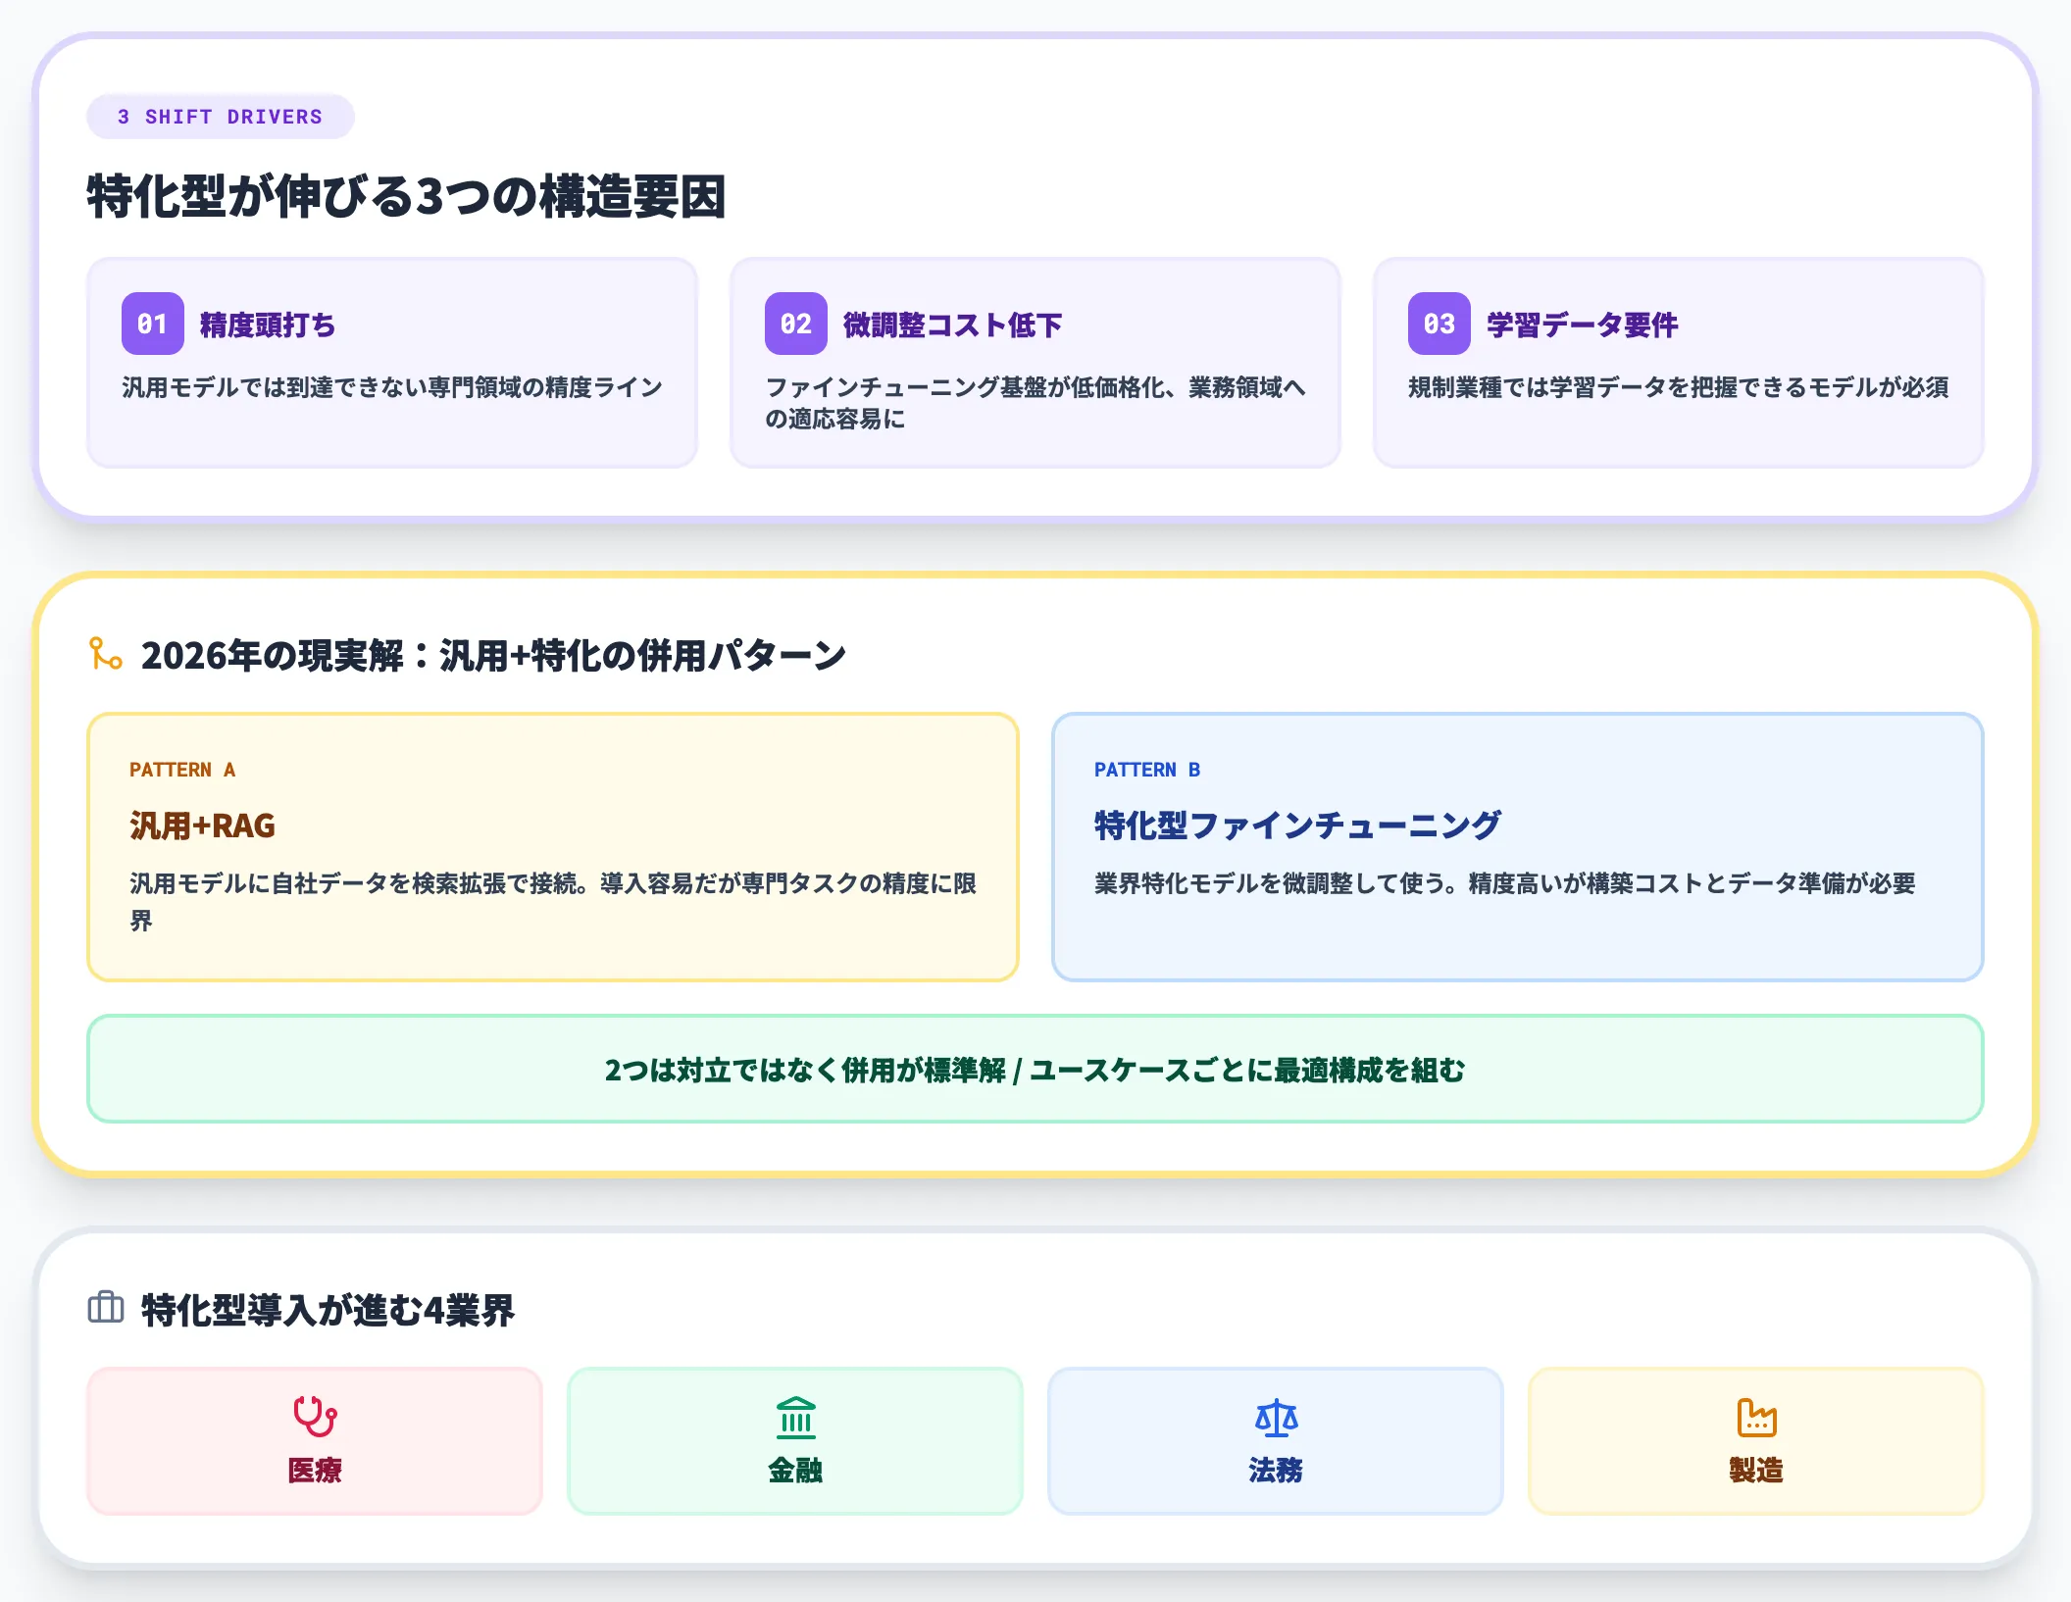
Task: Click the description 汎用モデルに自社データを検索拡張で接続
Action: pyautogui.click(x=358, y=883)
